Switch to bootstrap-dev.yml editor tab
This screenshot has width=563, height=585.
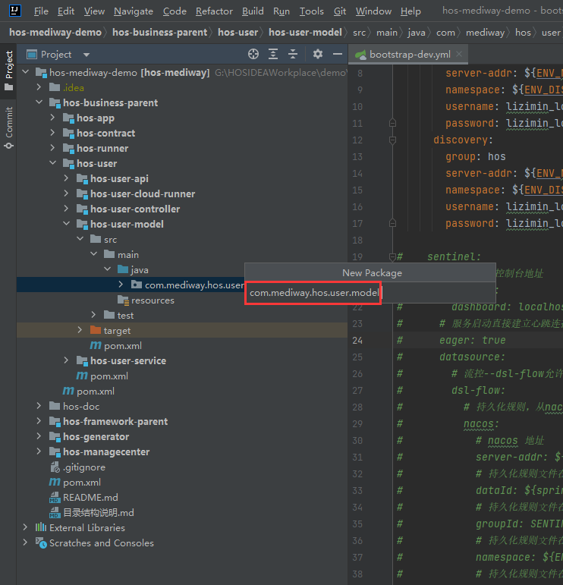click(409, 55)
